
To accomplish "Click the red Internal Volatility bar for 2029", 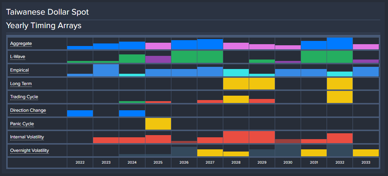I will pos(262,137).
